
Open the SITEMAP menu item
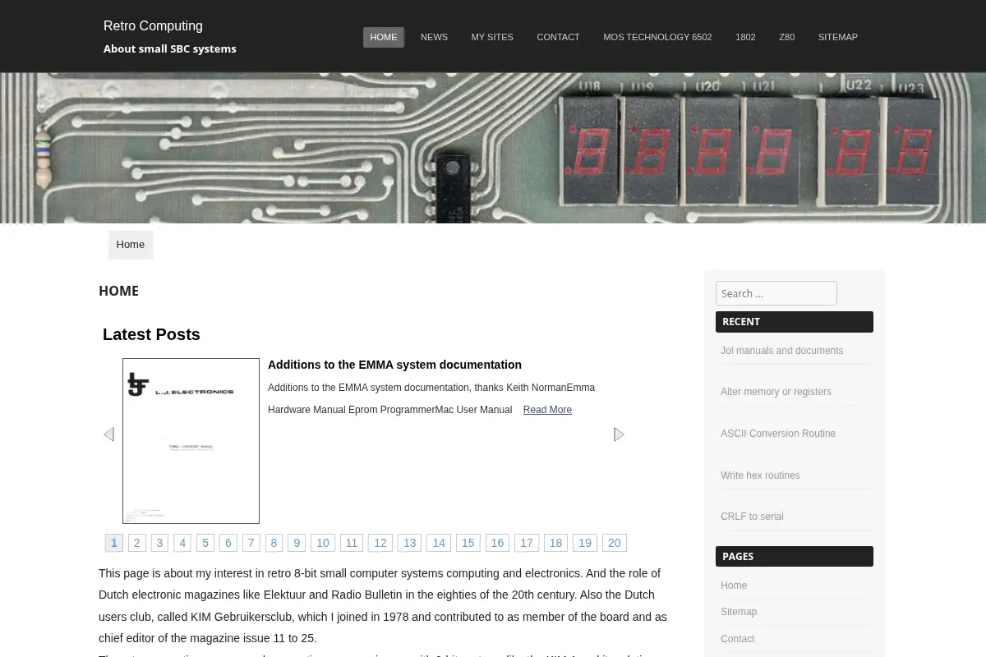(x=838, y=37)
